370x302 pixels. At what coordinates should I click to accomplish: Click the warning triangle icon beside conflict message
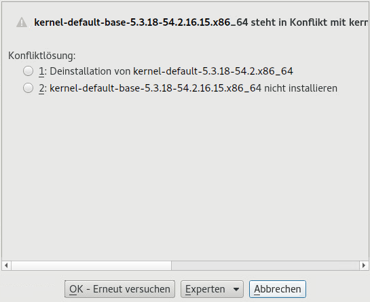22,22
